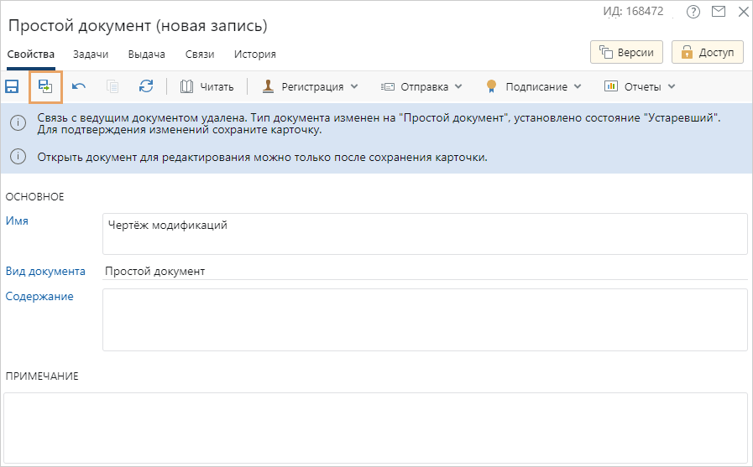753x467 pixels.
Task: Open the Отчеты dropdown menu
Action: [640, 86]
